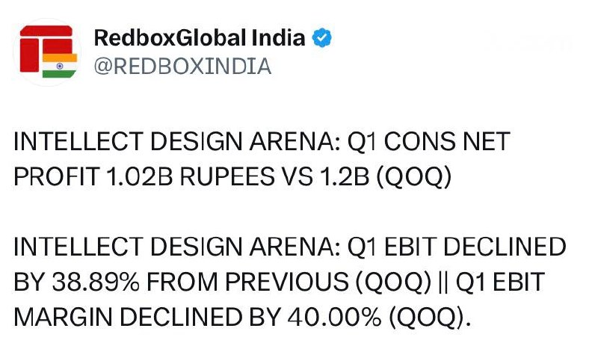Open the RedboxGlobal India profile avatar
This screenshot has height=352, width=598.
(x=47, y=52)
